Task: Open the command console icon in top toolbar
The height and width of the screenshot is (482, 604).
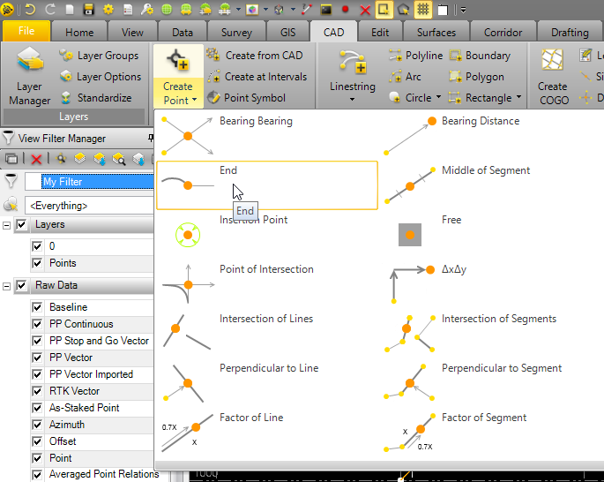Action: pyautogui.click(x=326, y=9)
